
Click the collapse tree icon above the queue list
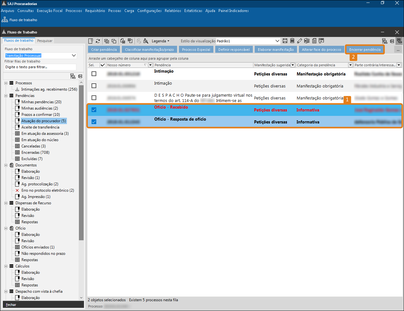click(80, 76)
